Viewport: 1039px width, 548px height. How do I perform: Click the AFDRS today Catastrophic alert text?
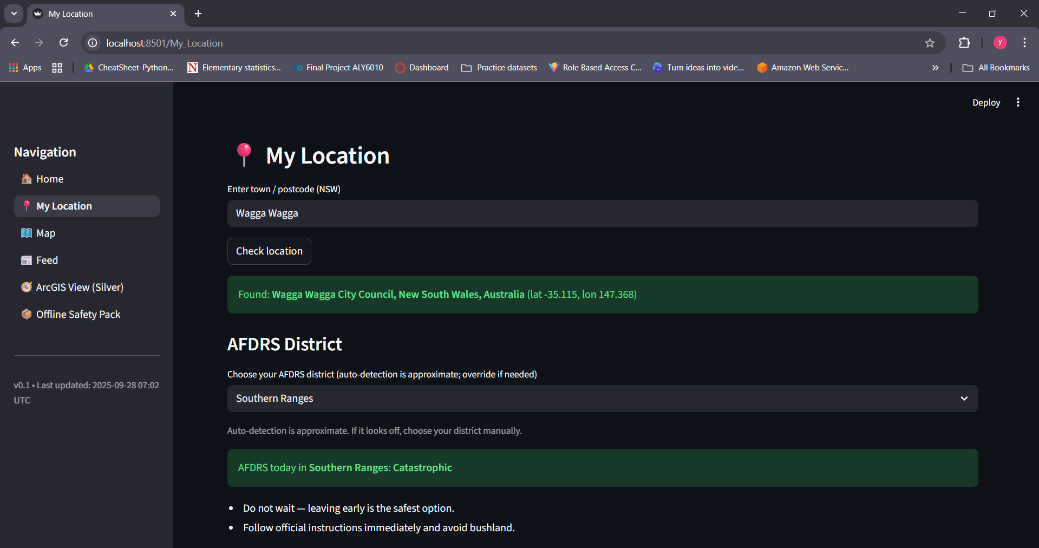coord(345,468)
